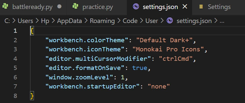Click the Python icon on battleready.py tab
This screenshot has width=245, height=103.
(5, 6)
